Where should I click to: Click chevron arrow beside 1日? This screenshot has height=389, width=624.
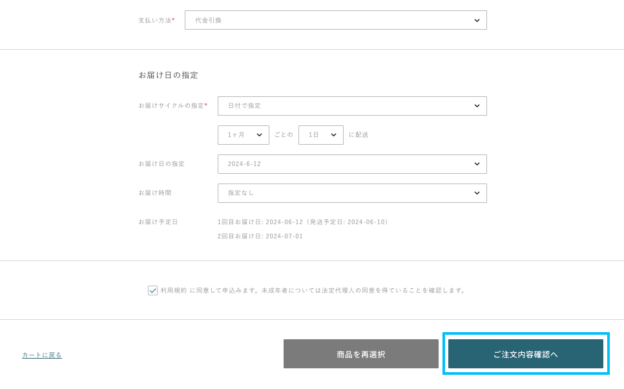coord(333,135)
